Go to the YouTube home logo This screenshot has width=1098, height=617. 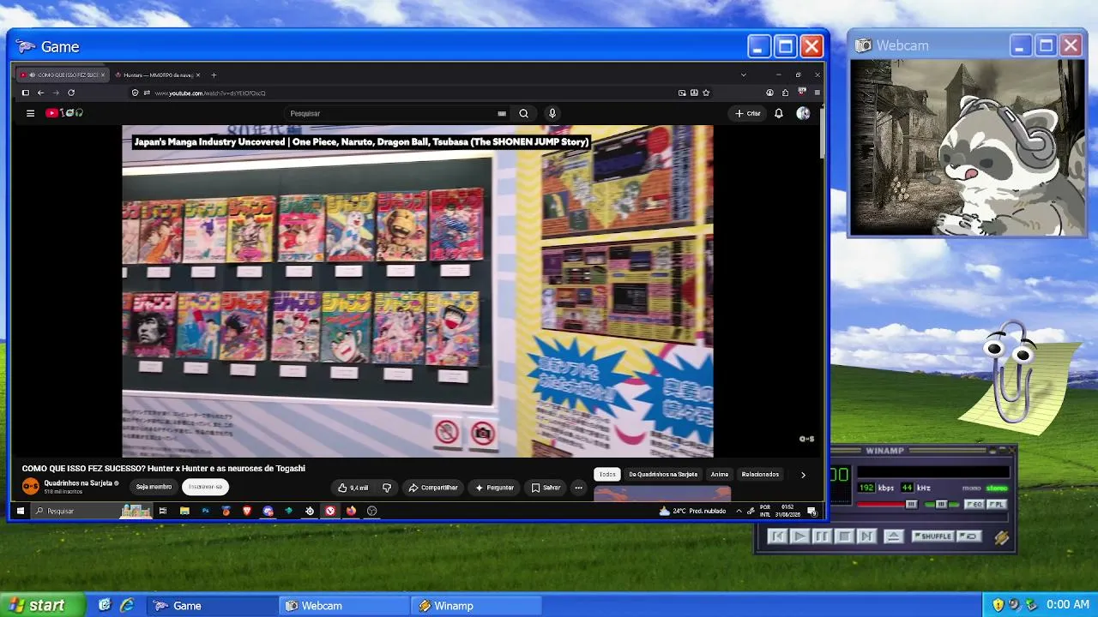[64, 113]
